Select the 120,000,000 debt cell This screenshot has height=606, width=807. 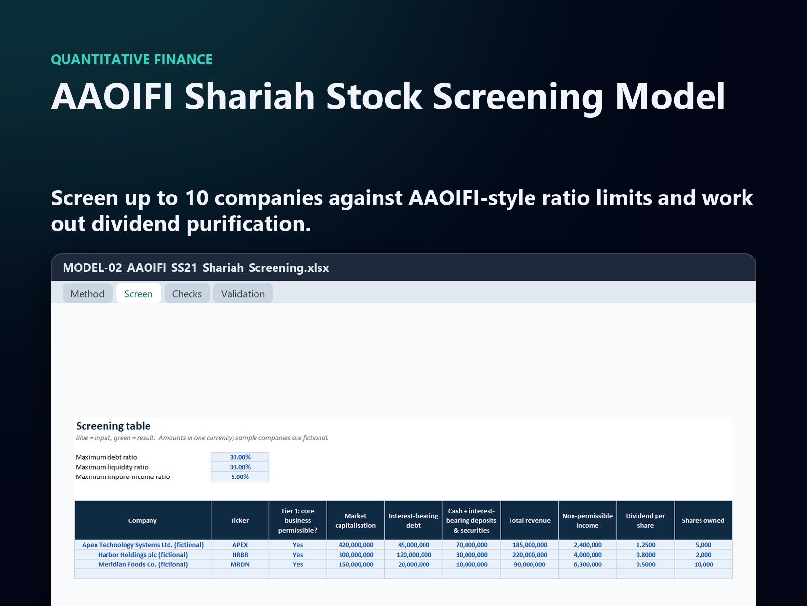[x=414, y=555]
